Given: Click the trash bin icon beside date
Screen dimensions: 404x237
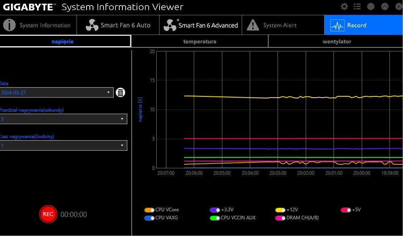Looking at the screenshot, I should 120,92.
